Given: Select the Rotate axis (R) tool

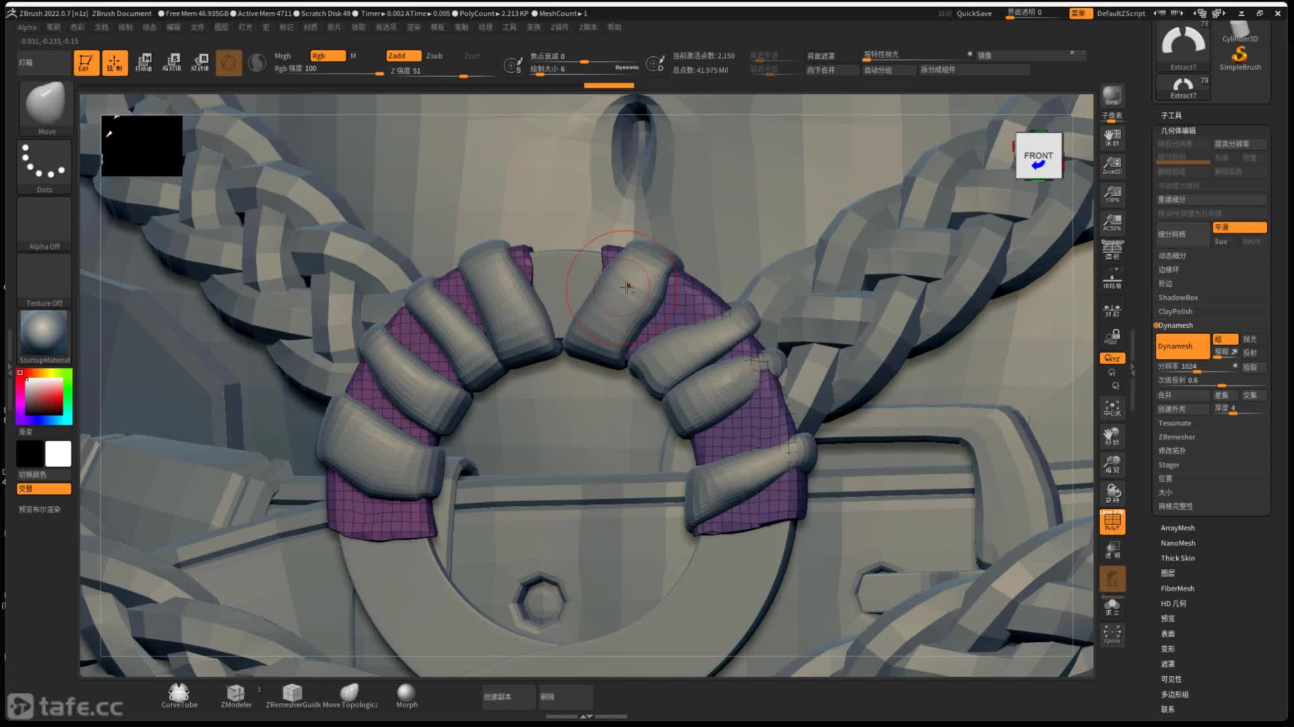Looking at the screenshot, I should pos(200,63).
